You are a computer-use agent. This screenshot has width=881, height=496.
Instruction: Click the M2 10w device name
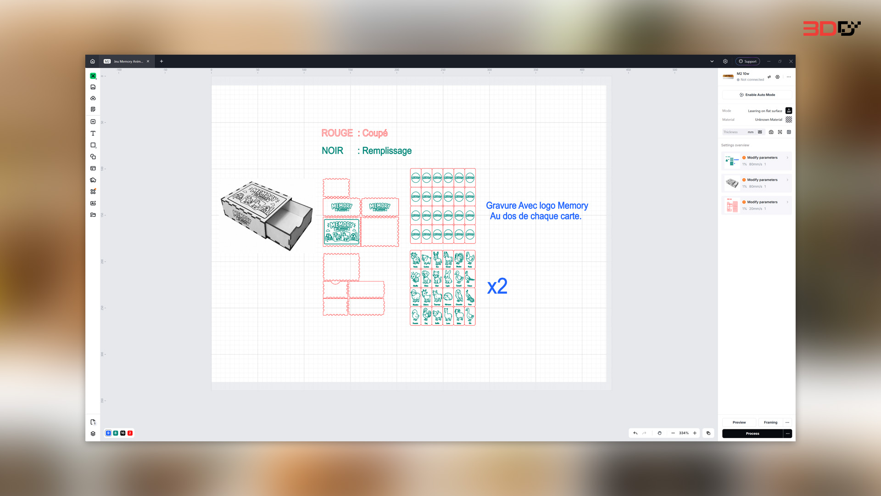(x=743, y=73)
